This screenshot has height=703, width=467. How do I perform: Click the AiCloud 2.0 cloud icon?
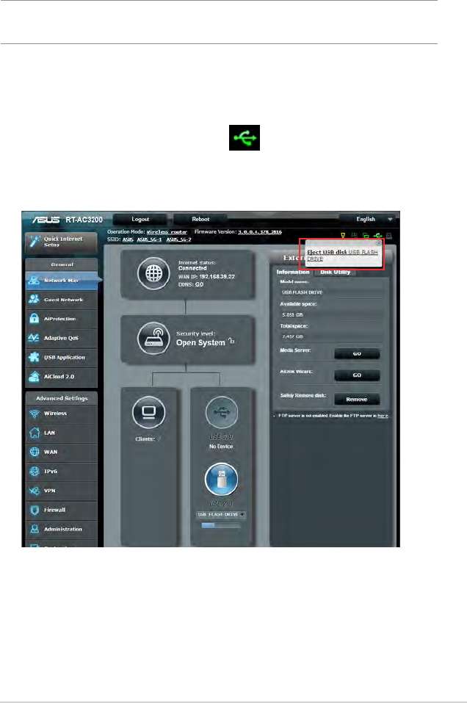tap(34, 377)
